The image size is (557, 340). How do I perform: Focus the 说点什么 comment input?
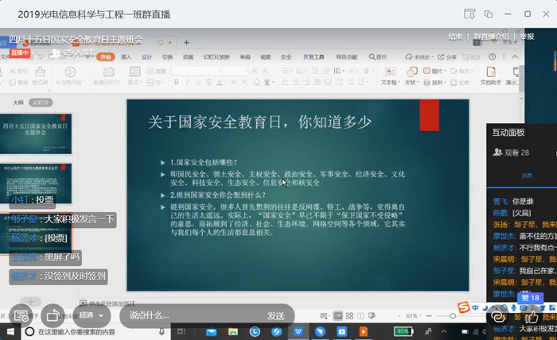pos(192,315)
